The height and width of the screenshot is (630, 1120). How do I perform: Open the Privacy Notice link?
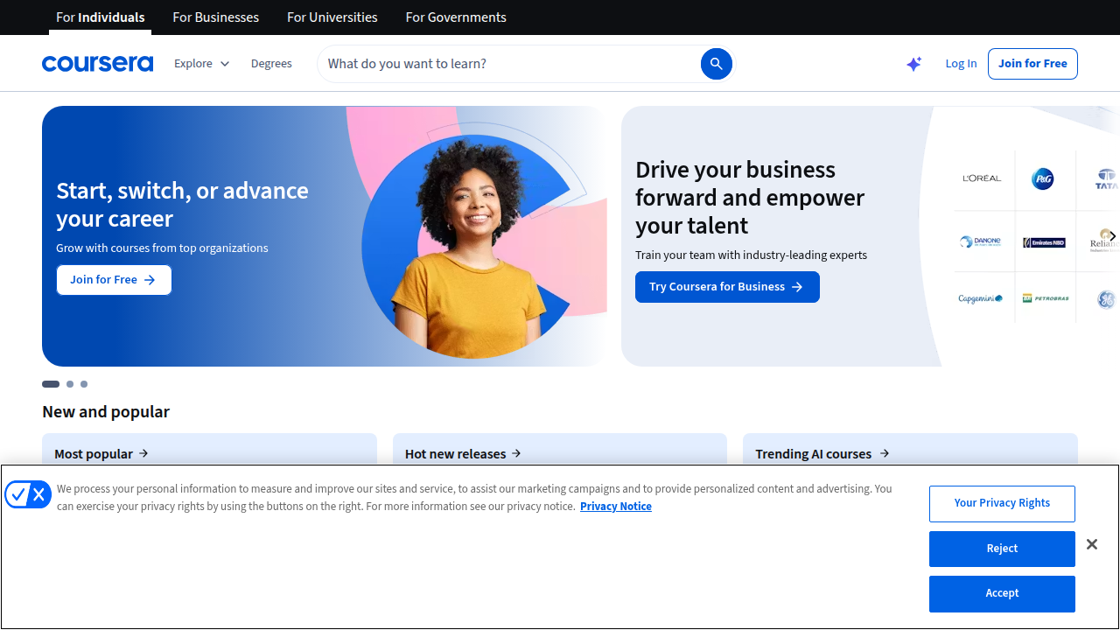(x=616, y=507)
